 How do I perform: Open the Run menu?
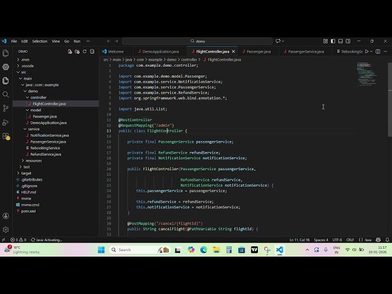tap(77, 41)
